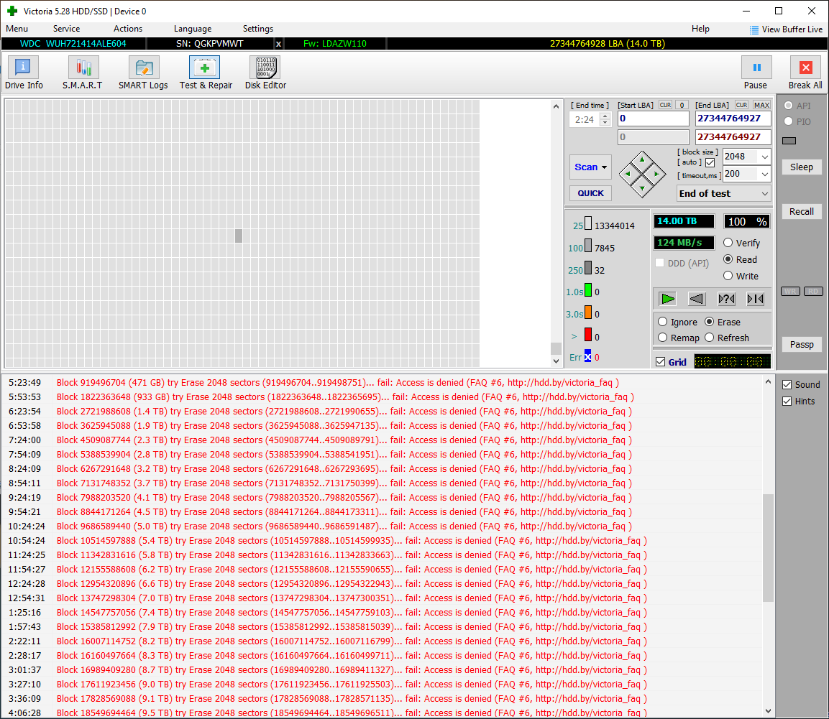Expand the timeout 200 ms dropdown
Screen dimensions: 829x719
point(764,174)
